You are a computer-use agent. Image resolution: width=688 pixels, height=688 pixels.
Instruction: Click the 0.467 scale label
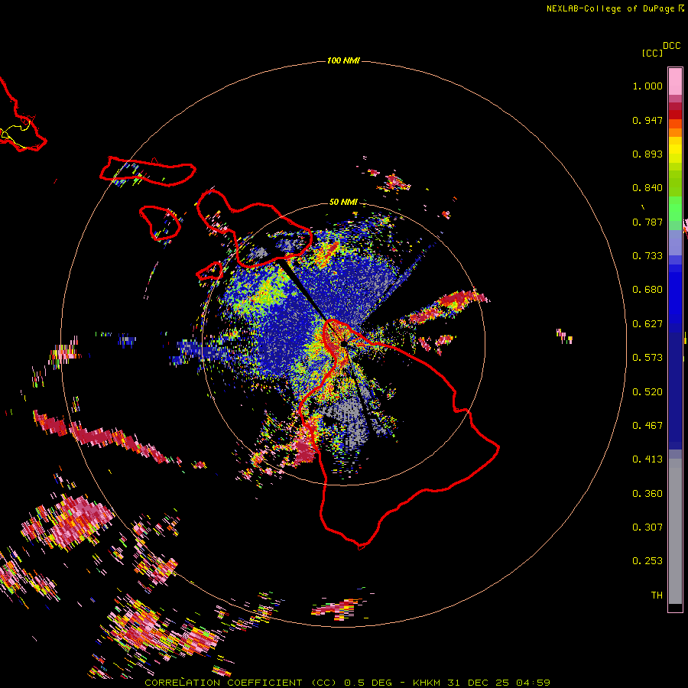click(x=647, y=426)
